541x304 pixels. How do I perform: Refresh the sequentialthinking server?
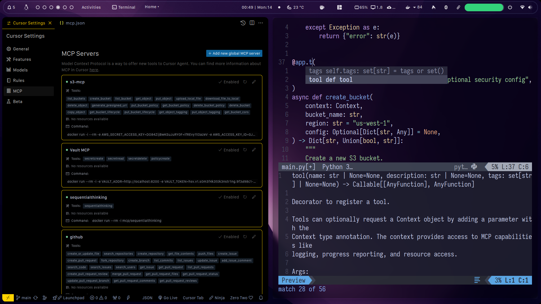[x=245, y=197]
